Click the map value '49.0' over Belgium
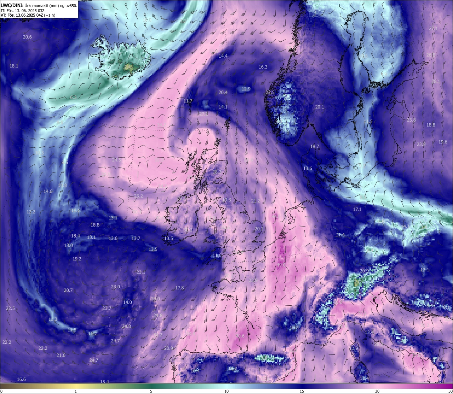The width and height of the screenshot is (453, 394). click(x=281, y=265)
